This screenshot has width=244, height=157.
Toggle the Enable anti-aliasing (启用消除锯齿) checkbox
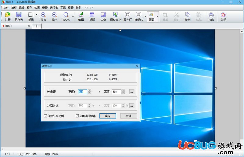pyautogui.click(x=77, y=116)
